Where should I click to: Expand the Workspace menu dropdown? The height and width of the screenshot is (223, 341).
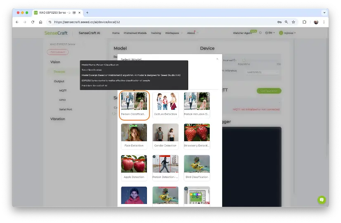[173, 33]
